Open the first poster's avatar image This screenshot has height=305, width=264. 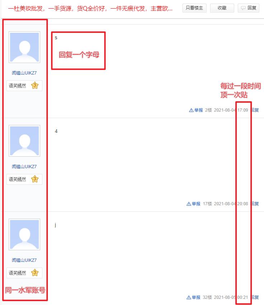click(x=24, y=47)
